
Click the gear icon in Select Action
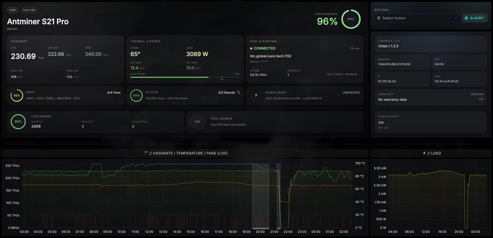pos(379,18)
